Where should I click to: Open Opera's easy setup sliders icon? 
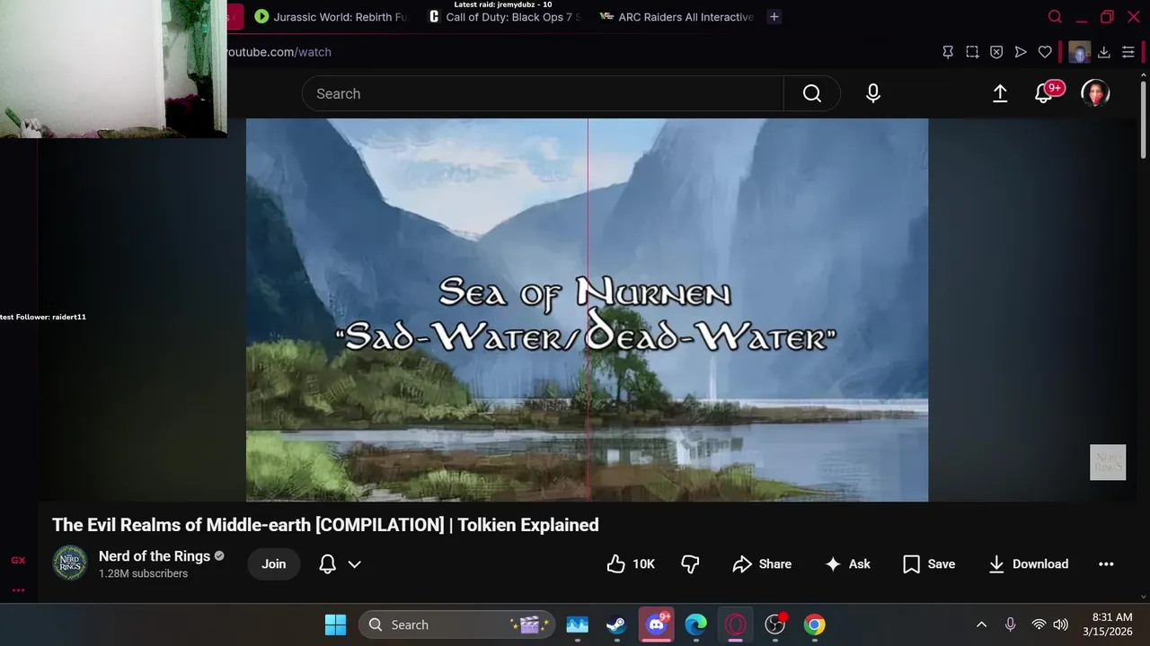pyautogui.click(x=1128, y=52)
